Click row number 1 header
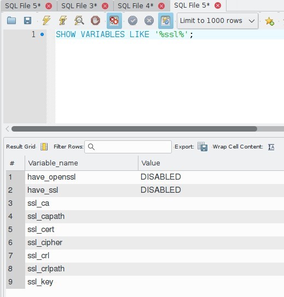 15,177
